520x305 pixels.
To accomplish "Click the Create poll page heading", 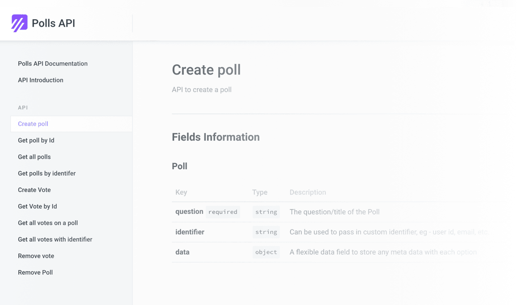I will (206, 70).
